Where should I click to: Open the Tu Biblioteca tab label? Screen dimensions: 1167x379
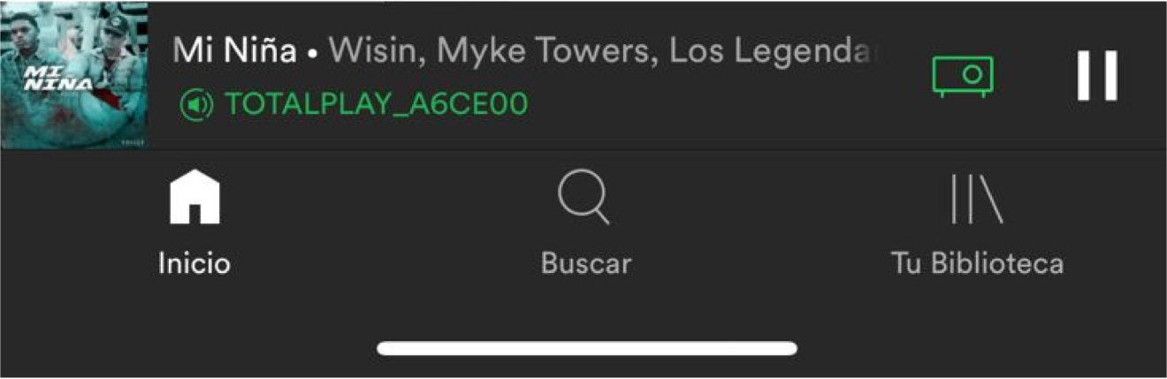click(x=977, y=263)
